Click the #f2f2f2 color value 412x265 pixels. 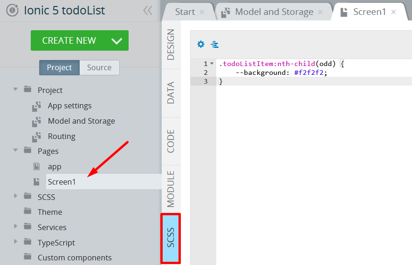coord(309,73)
